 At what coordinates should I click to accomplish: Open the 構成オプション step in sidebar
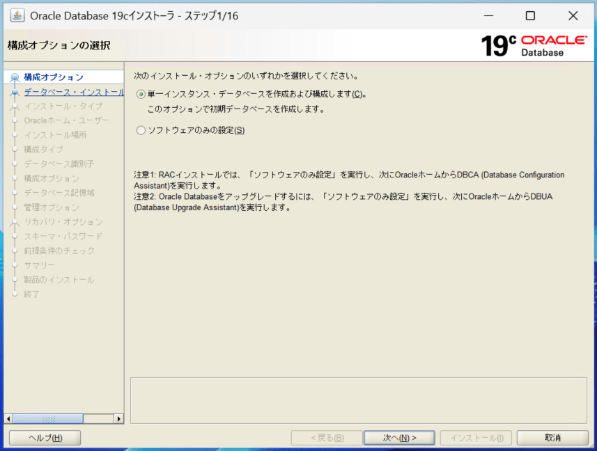54,77
